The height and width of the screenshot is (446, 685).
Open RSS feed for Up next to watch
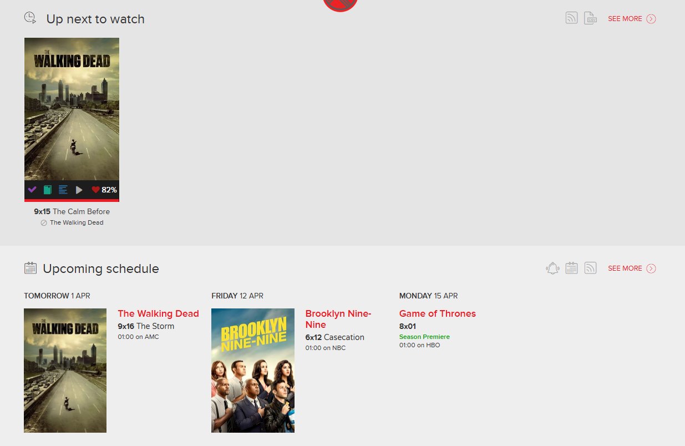[571, 18]
